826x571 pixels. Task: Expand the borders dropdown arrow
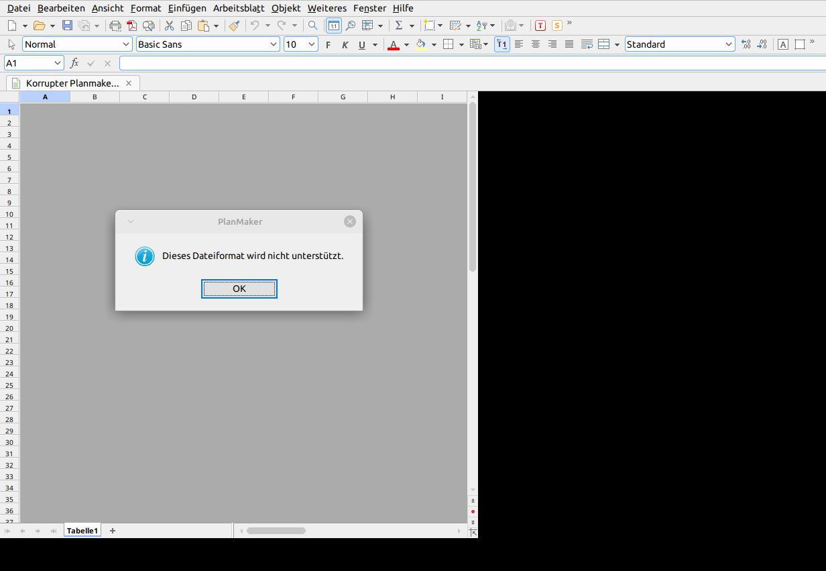[461, 45]
